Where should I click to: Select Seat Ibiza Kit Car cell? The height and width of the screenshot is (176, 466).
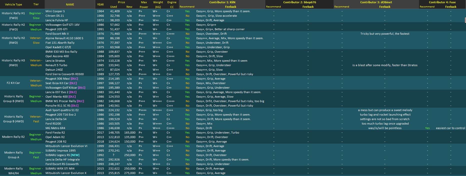pyautogui.click(x=70, y=83)
